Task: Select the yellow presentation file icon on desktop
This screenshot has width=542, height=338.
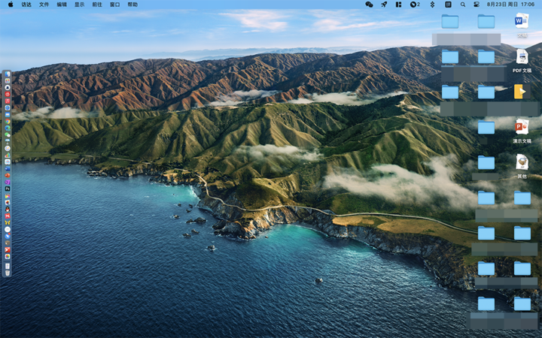Action: point(520,92)
